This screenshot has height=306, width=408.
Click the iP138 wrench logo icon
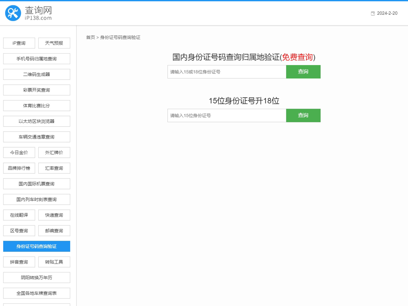[x=13, y=13]
